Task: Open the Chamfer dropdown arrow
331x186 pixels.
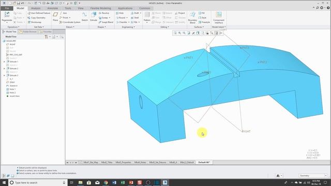Action: 129,22
